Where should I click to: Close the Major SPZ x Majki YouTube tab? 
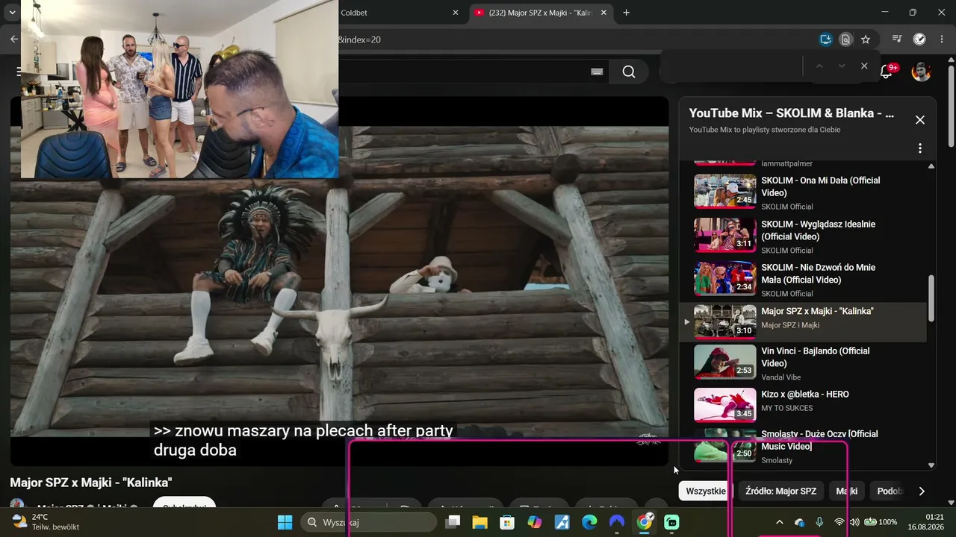pyautogui.click(x=603, y=13)
